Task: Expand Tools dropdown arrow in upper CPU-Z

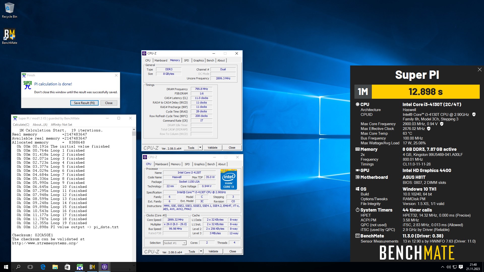Action: click(x=200, y=148)
